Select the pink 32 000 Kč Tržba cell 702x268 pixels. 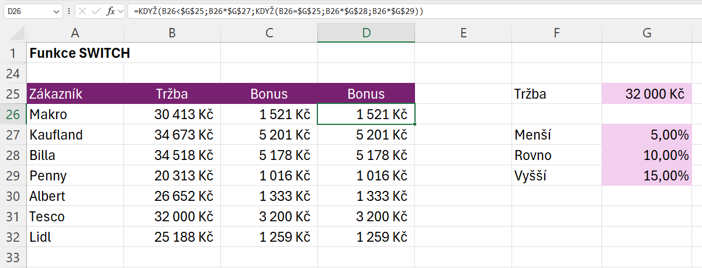tap(646, 94)
